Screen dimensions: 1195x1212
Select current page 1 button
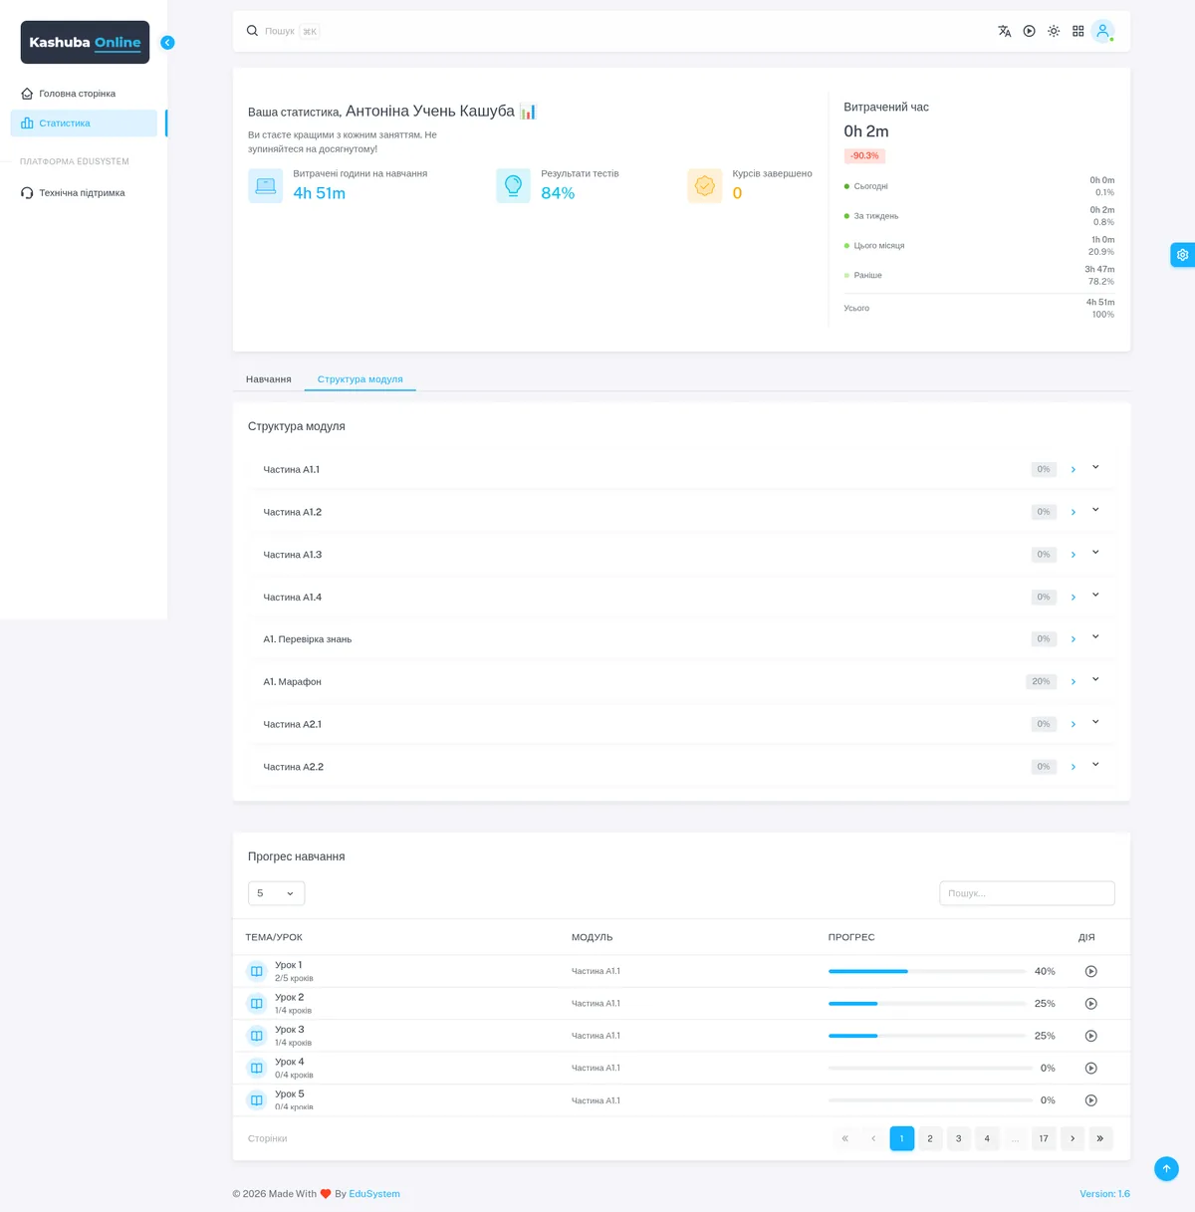click(902, 1138)
